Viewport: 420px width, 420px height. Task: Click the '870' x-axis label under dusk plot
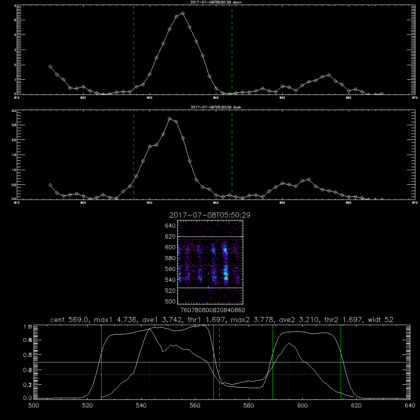click(415, 203)
